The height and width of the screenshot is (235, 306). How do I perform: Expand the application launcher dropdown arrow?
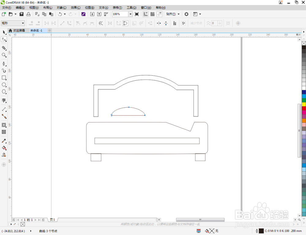coord(200,14)
